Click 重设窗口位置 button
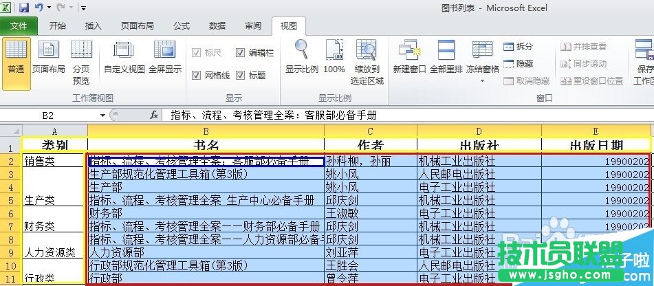The height and width of the screenshot is (286, 654). point(591,81)
